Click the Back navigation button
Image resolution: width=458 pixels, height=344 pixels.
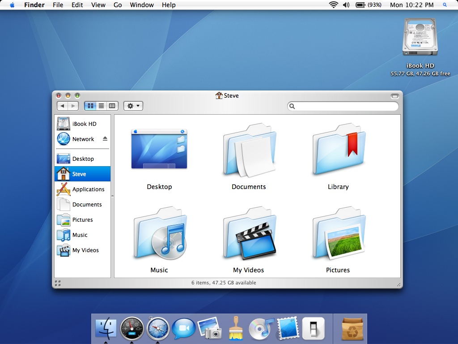pos(62,106)
